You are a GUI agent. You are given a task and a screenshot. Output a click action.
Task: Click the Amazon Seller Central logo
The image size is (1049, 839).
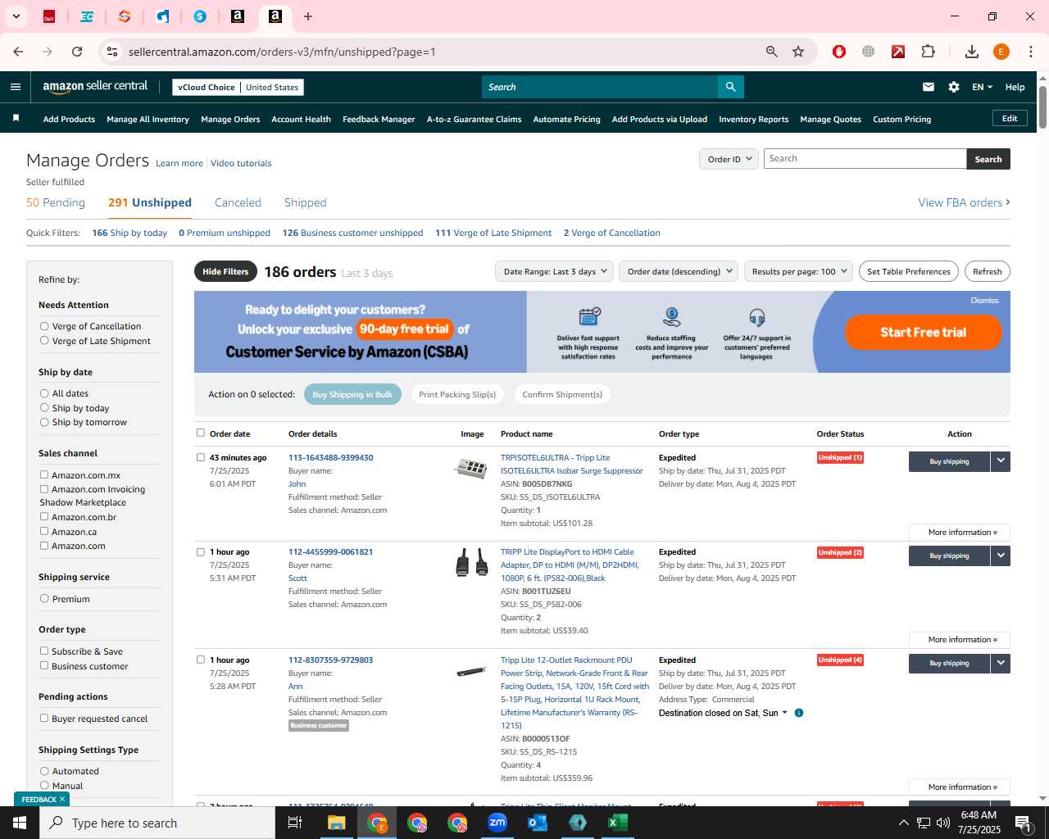(x=95, y=87)
